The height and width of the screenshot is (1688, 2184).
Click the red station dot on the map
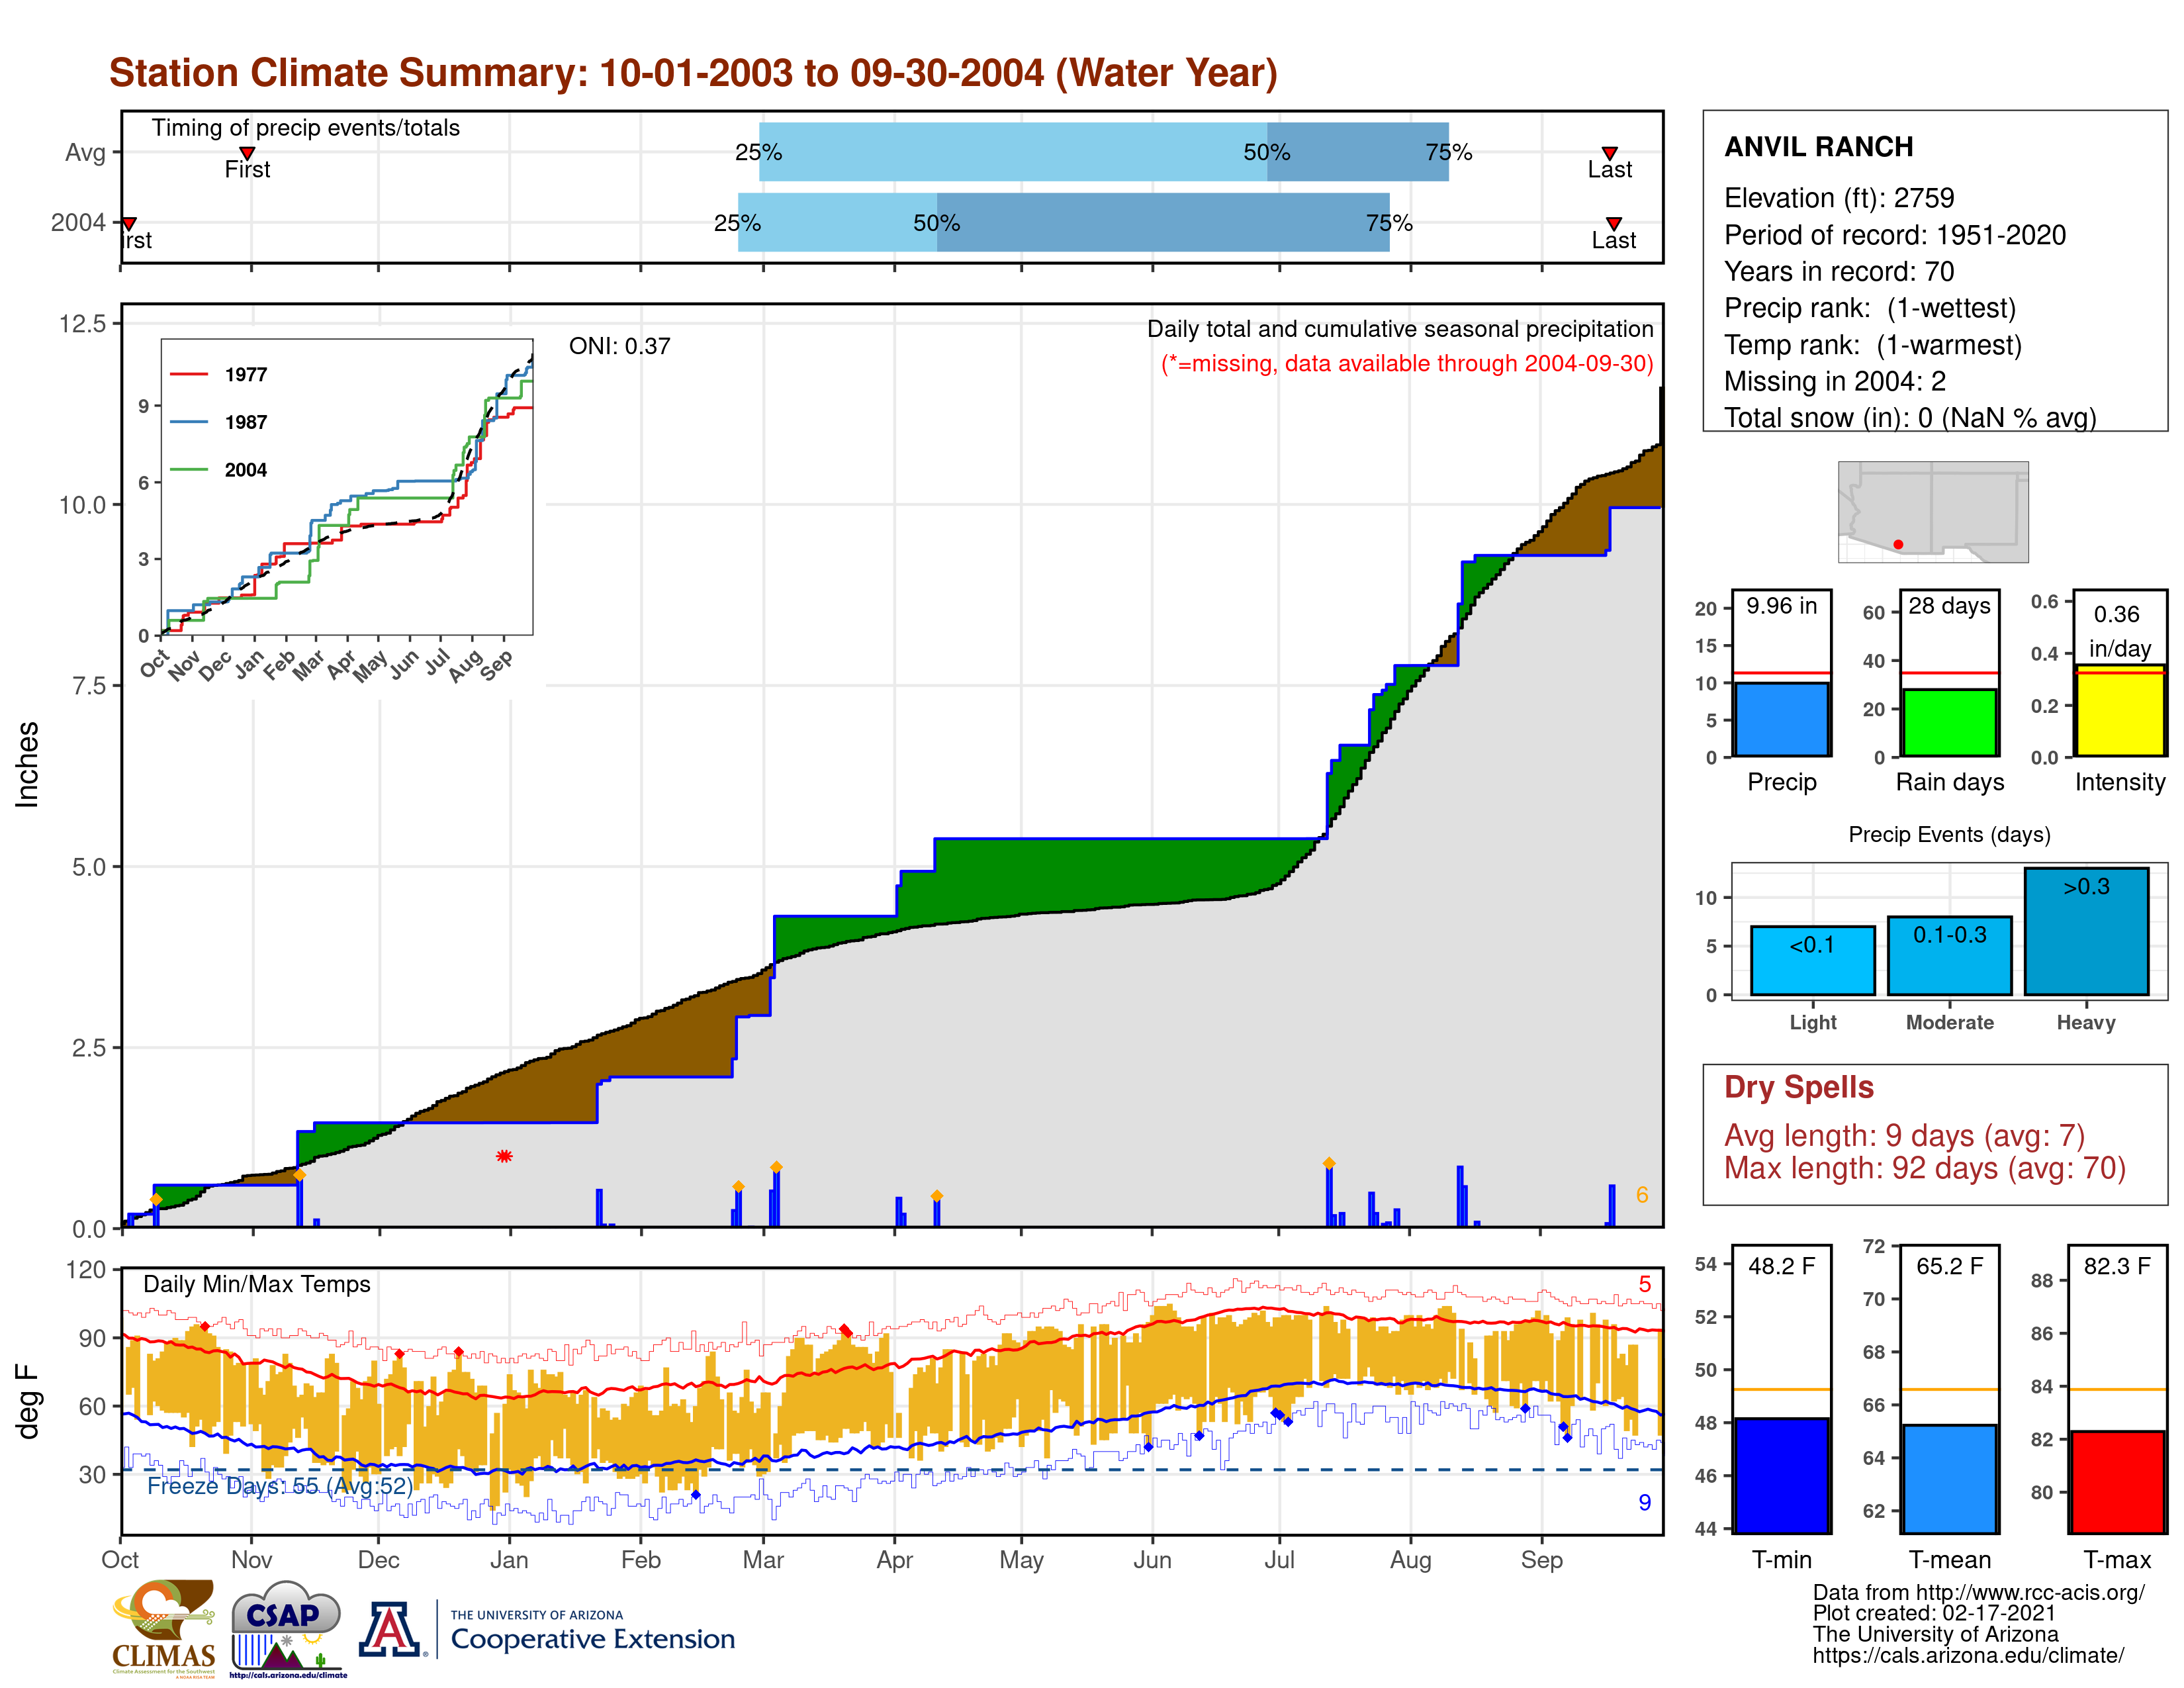click(x=1898, y=544)
